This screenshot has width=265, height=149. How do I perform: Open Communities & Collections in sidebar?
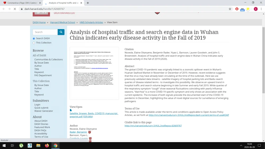pos(48,59)
